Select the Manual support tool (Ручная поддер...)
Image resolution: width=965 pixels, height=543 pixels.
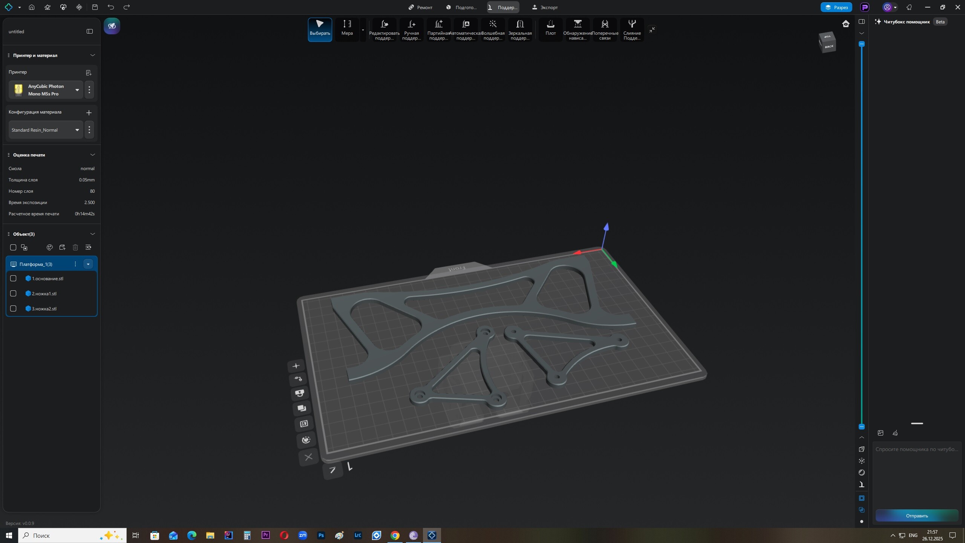[411, 29]
